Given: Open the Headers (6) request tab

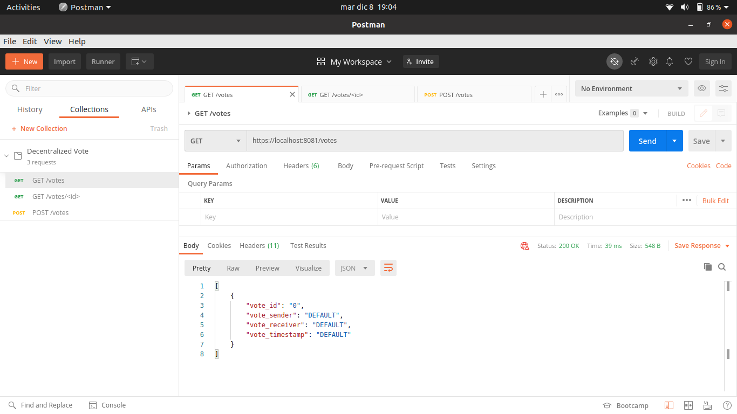Looking at the screenshot, I should coord(301,165).
